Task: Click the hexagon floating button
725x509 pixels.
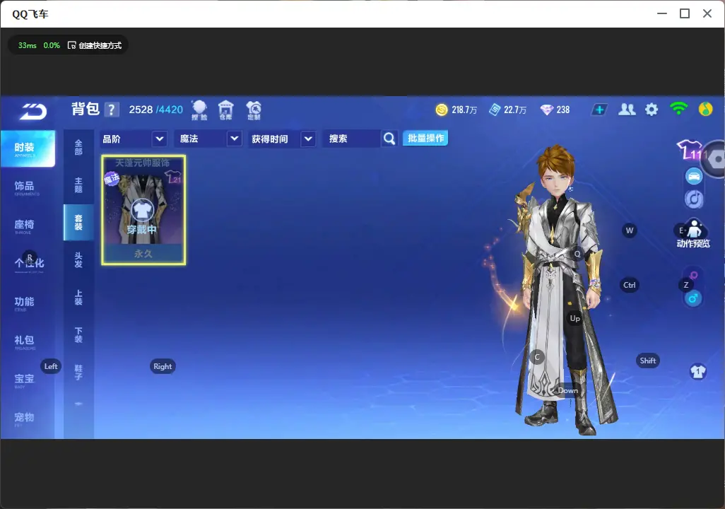Action: [715, 159]
